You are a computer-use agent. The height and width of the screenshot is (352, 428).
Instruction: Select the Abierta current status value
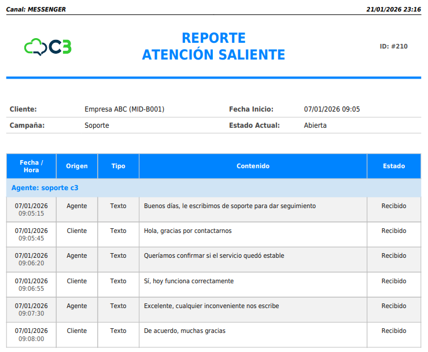[x=315, y=125]
